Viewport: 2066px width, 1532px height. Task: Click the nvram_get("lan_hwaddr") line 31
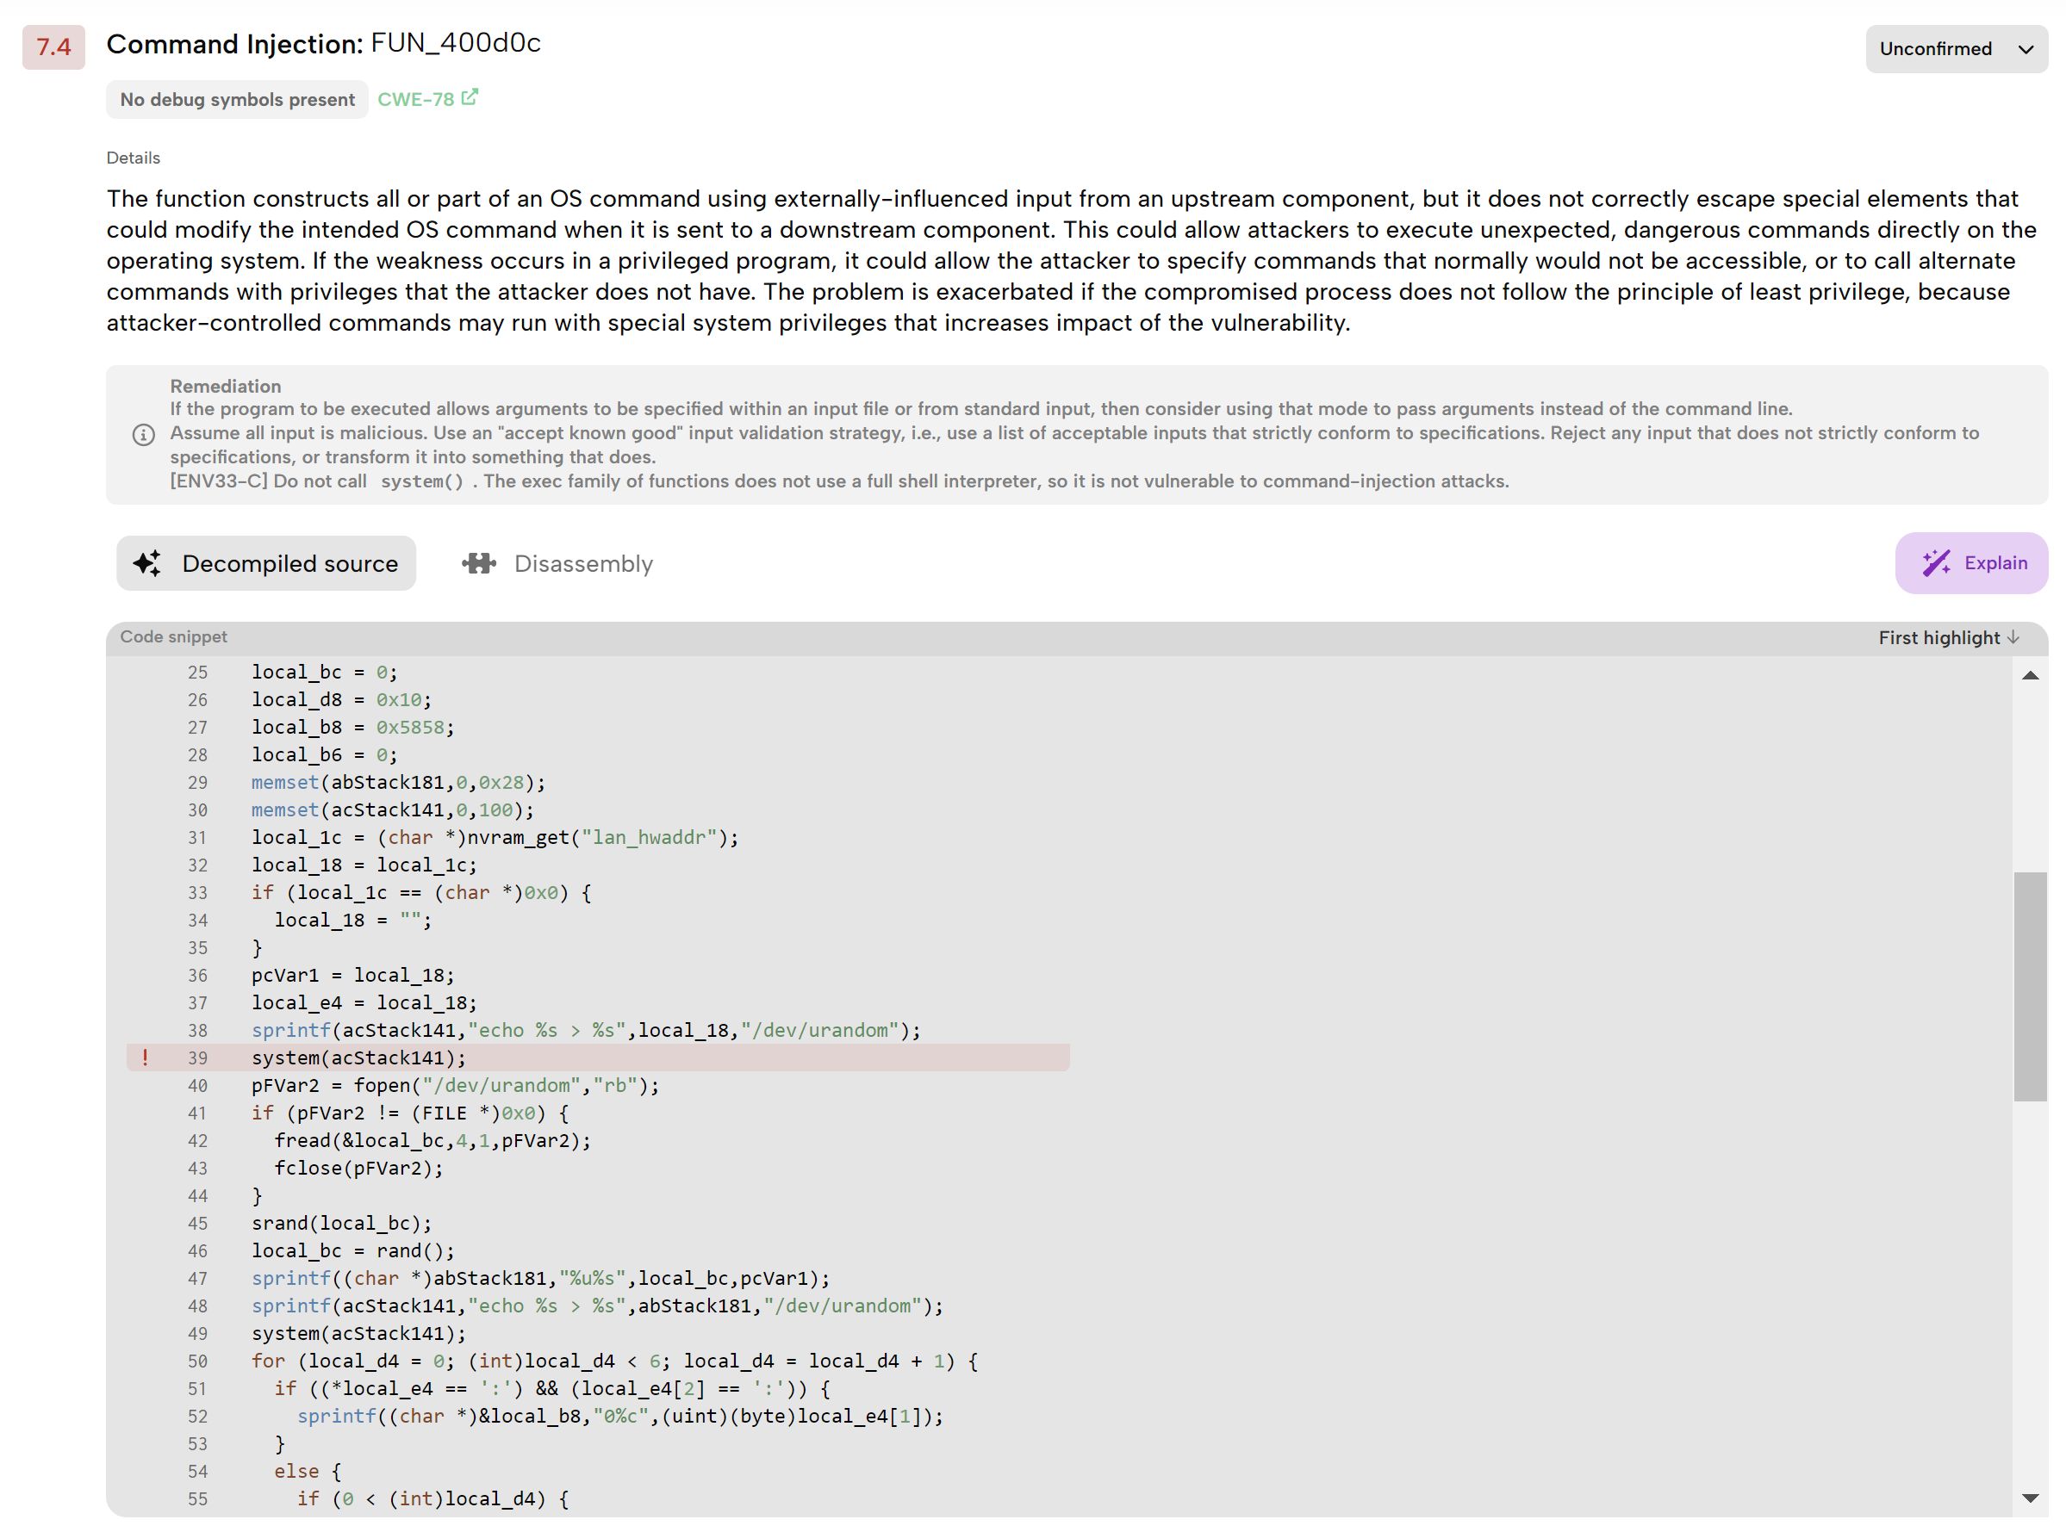495,837
